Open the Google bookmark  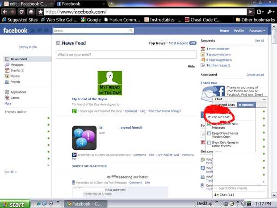[x=91, y=20]
